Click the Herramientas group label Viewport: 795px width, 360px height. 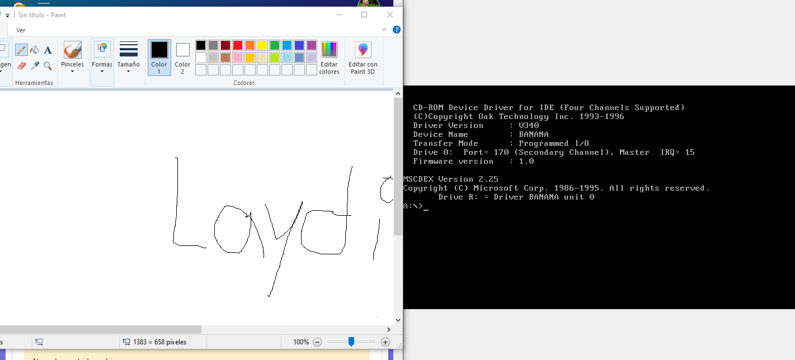click(x=34, y=83)
